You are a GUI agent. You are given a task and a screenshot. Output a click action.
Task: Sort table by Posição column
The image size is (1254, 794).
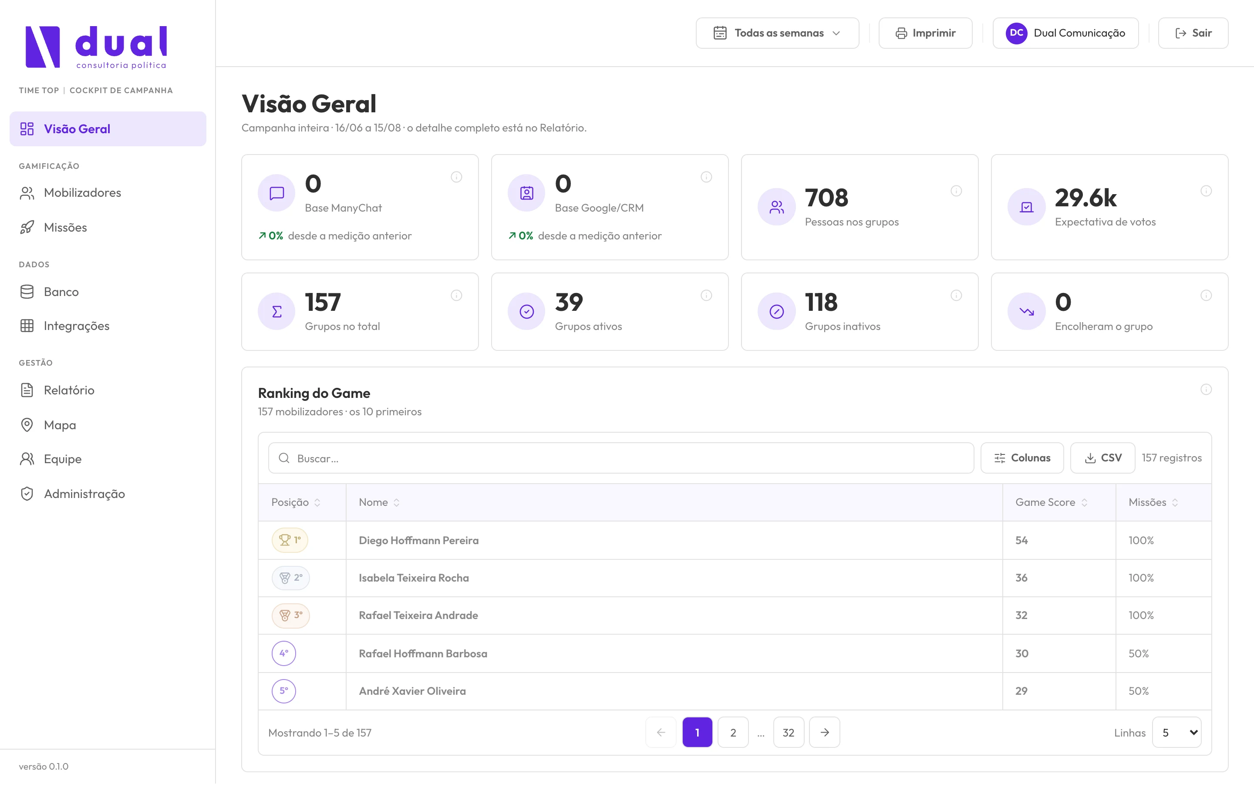pyautogui.click(x=296, y=502)
